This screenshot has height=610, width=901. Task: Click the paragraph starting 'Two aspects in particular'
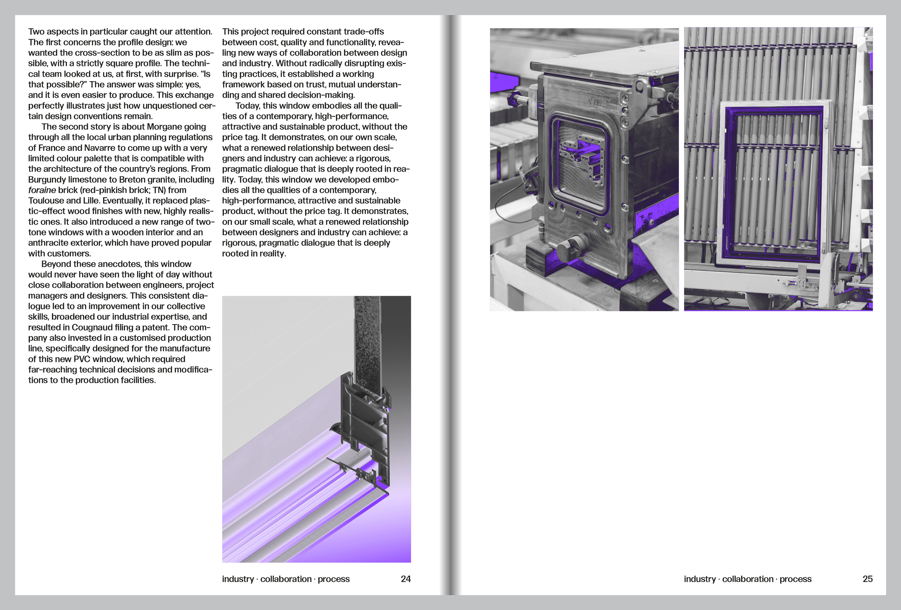(120, 32)
